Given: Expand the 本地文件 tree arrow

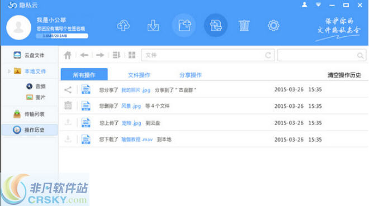Looking at the screenshot, I should [x=9, y=71].
